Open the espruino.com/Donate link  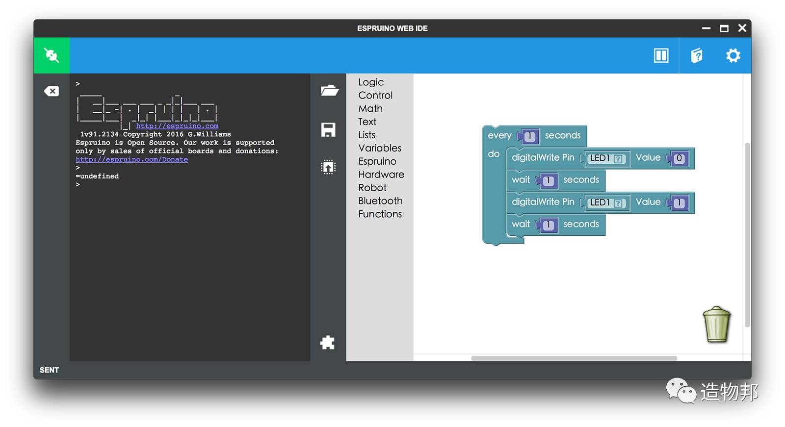tap(131, 159)
